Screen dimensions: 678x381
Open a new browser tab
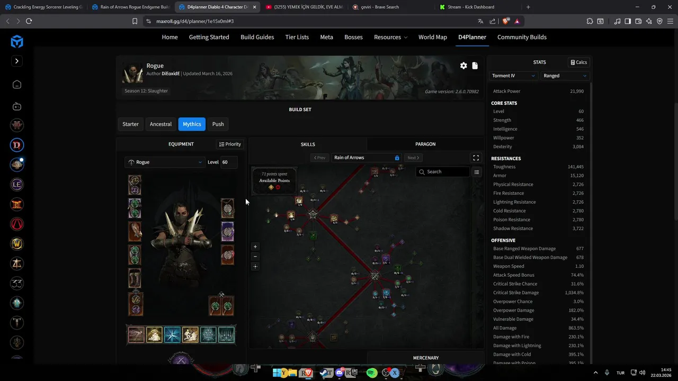tap(528, 7)
